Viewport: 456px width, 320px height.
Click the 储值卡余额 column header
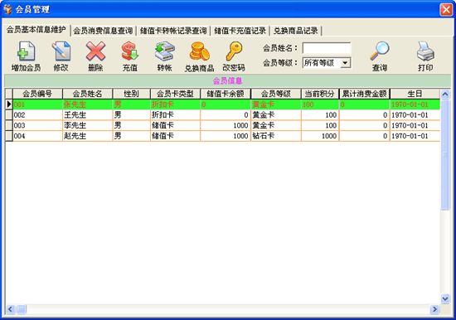226,94
